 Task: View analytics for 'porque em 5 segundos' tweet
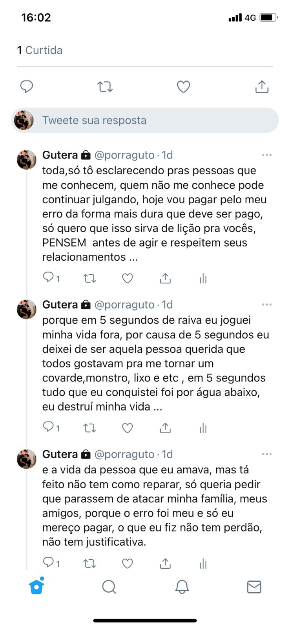203,428
